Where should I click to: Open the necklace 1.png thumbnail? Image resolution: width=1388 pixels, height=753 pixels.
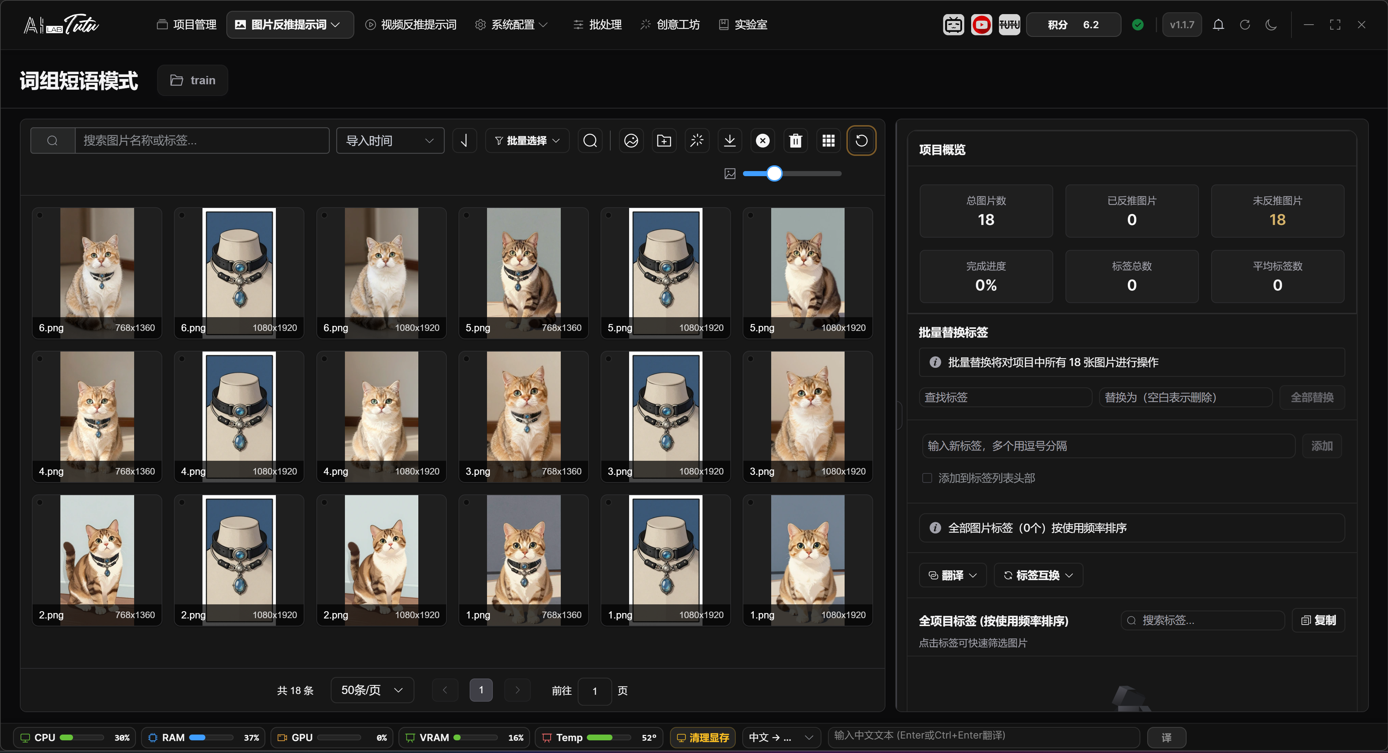click(666, 561)
